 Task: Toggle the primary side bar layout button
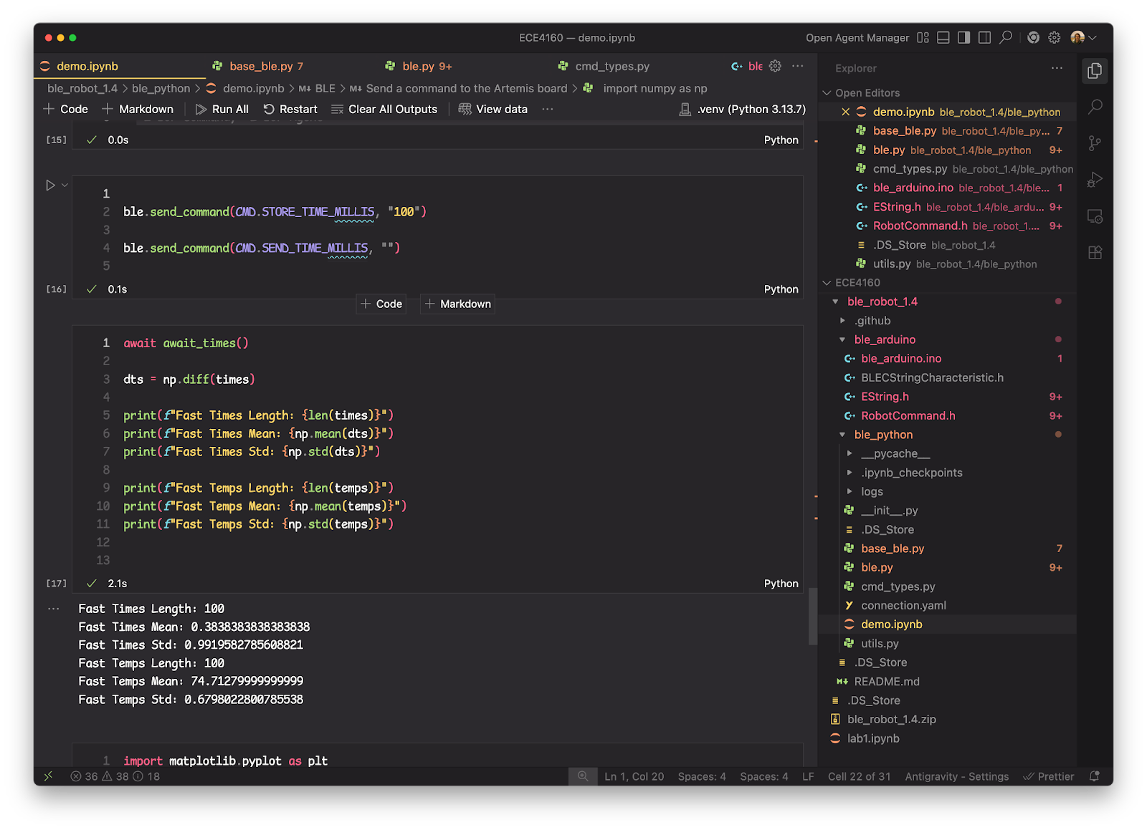point(964,37)
